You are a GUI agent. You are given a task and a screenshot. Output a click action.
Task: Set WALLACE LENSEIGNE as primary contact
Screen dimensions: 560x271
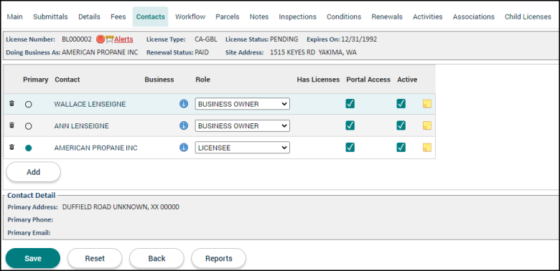click(29, 105)
